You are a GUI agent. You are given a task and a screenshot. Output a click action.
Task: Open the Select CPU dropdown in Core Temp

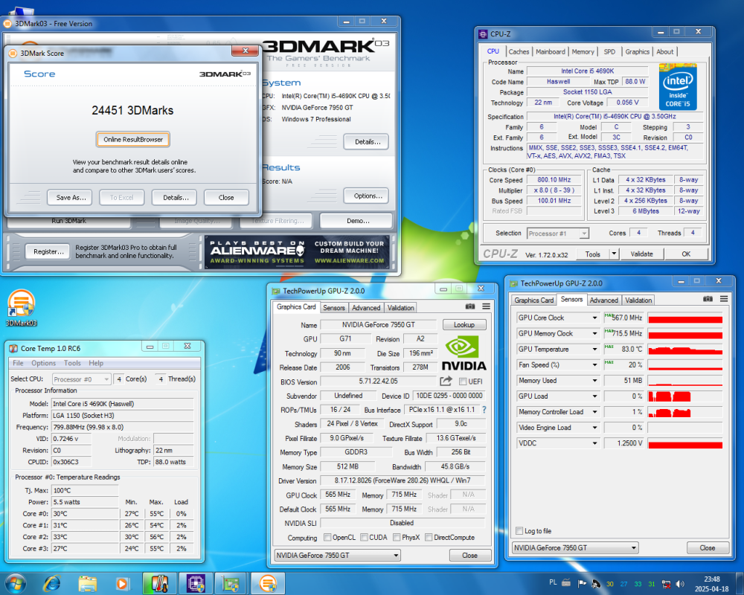(80, 379)
